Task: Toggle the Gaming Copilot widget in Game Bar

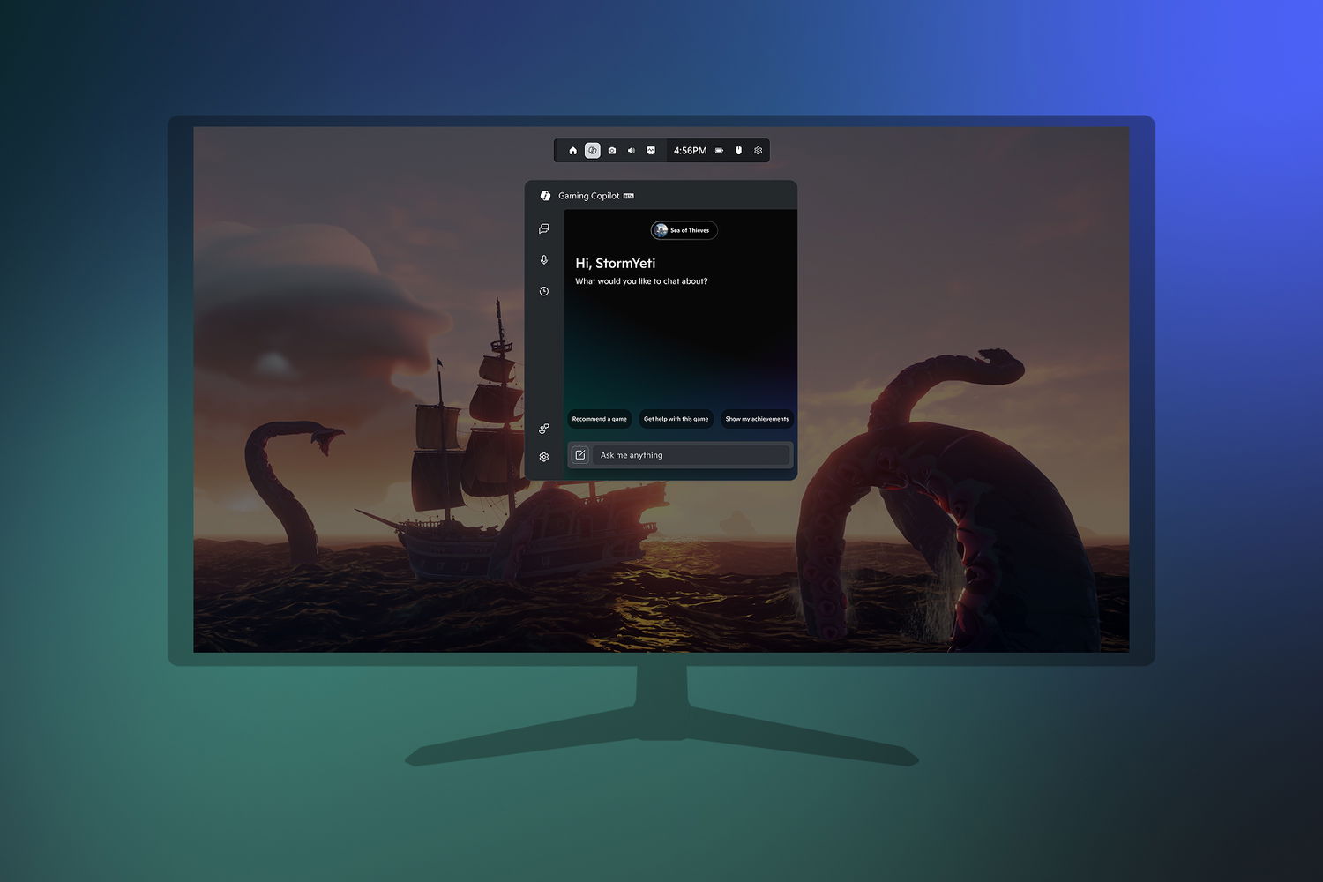Action: point(593,151)
